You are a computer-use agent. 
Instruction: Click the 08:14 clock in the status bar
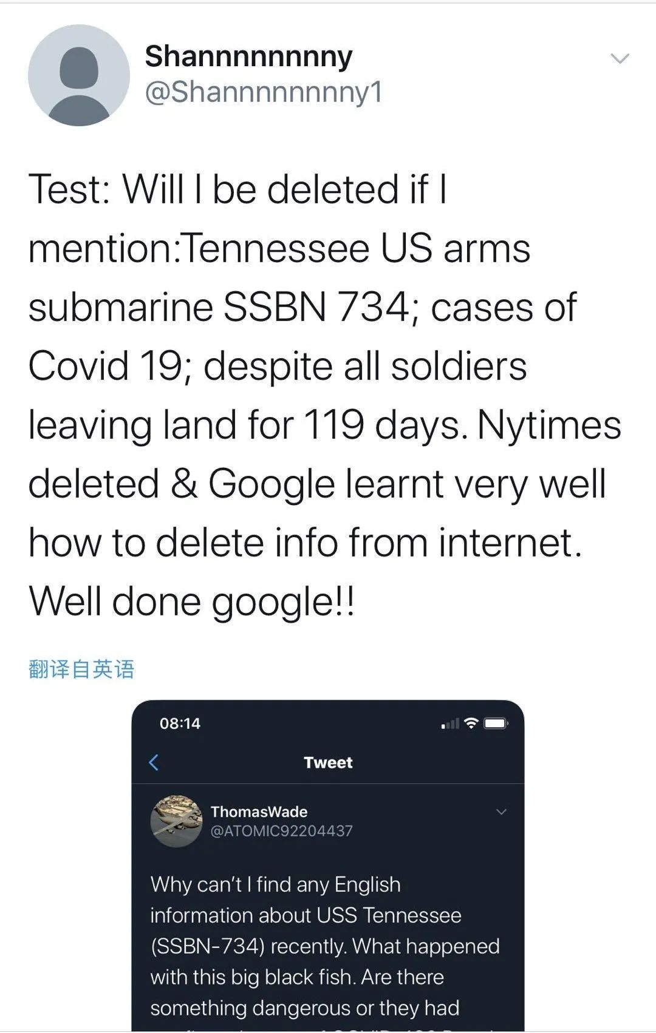pyautogui.click(x=179, y=723)
